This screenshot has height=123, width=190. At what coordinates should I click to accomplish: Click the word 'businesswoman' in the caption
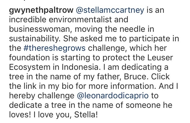pyautogui.click(x=39, y=29)
